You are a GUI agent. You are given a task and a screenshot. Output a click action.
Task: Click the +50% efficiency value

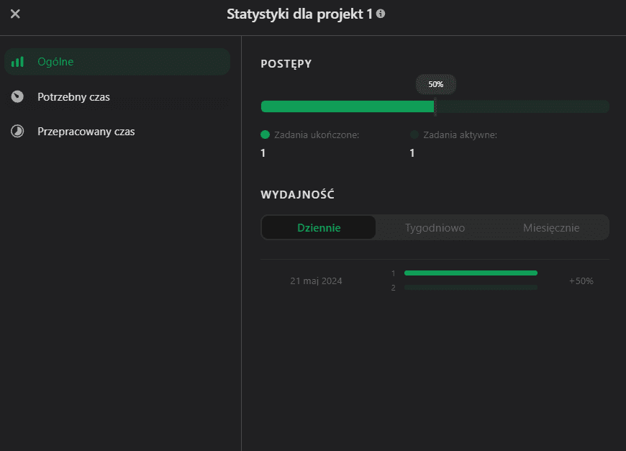coord(581,281)
